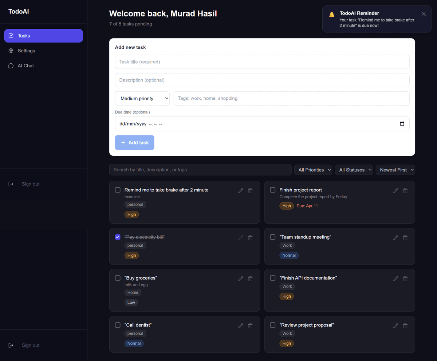This screenshot has height=361, width=437.
Task: Click trash icon for "Team standup meeting"
Action: tap(405, 238)
